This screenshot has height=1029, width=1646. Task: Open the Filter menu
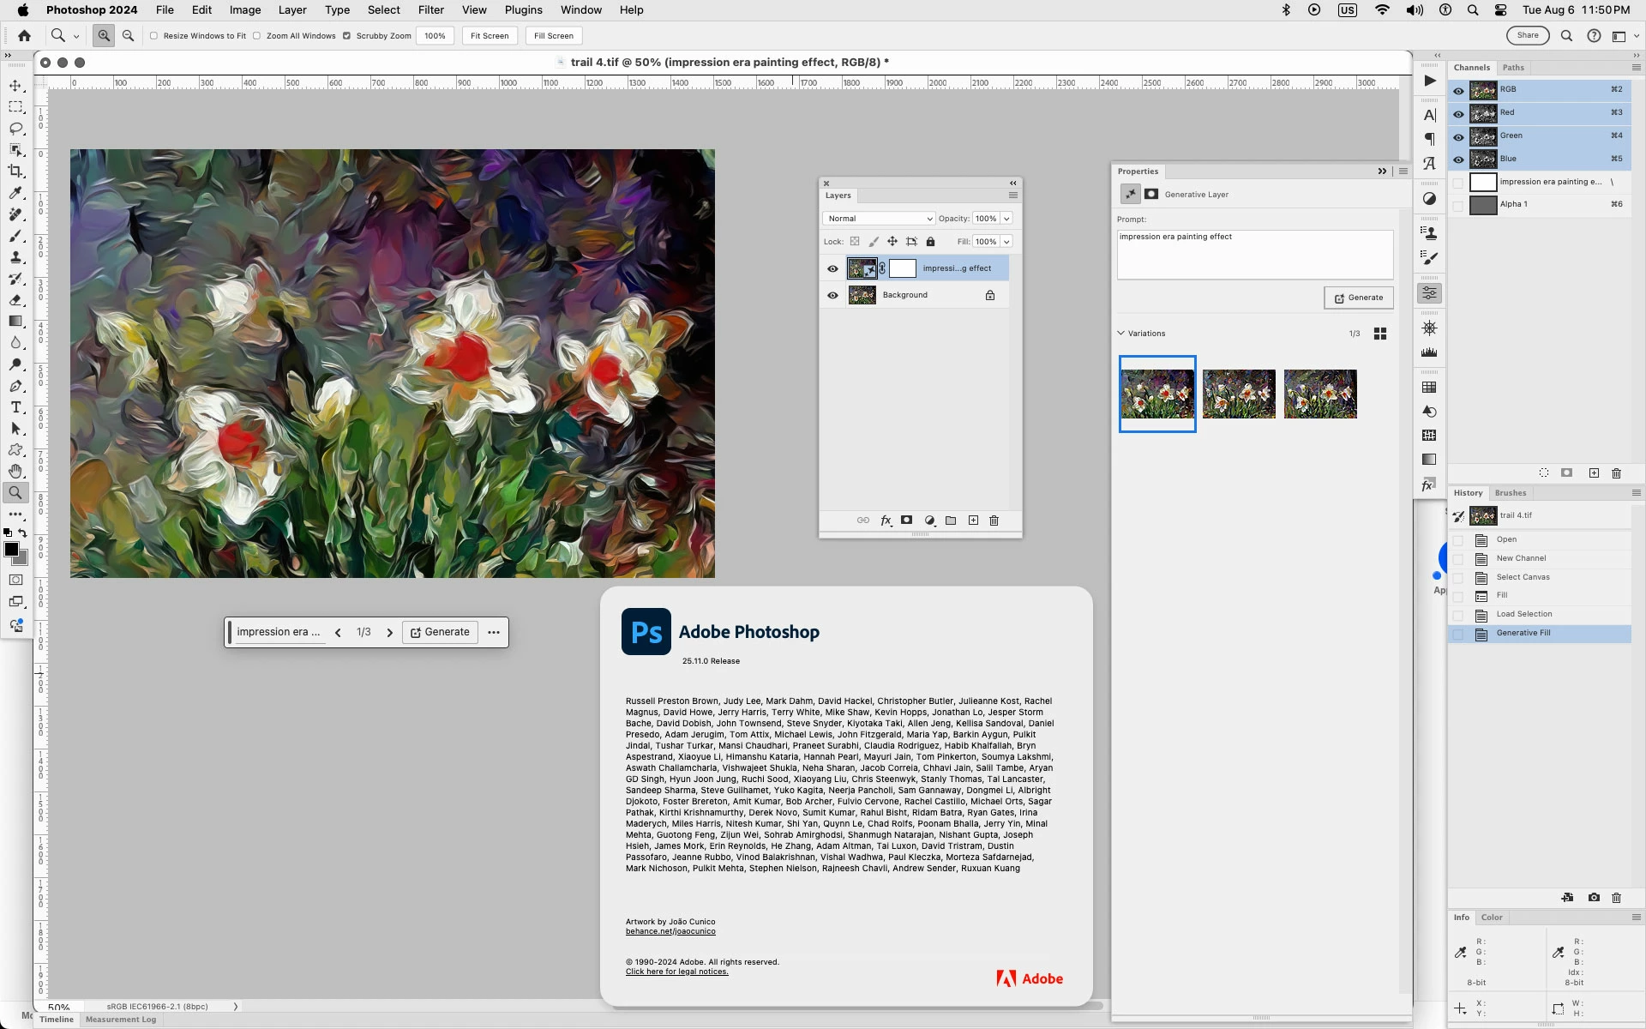click(x=430, y=10)
